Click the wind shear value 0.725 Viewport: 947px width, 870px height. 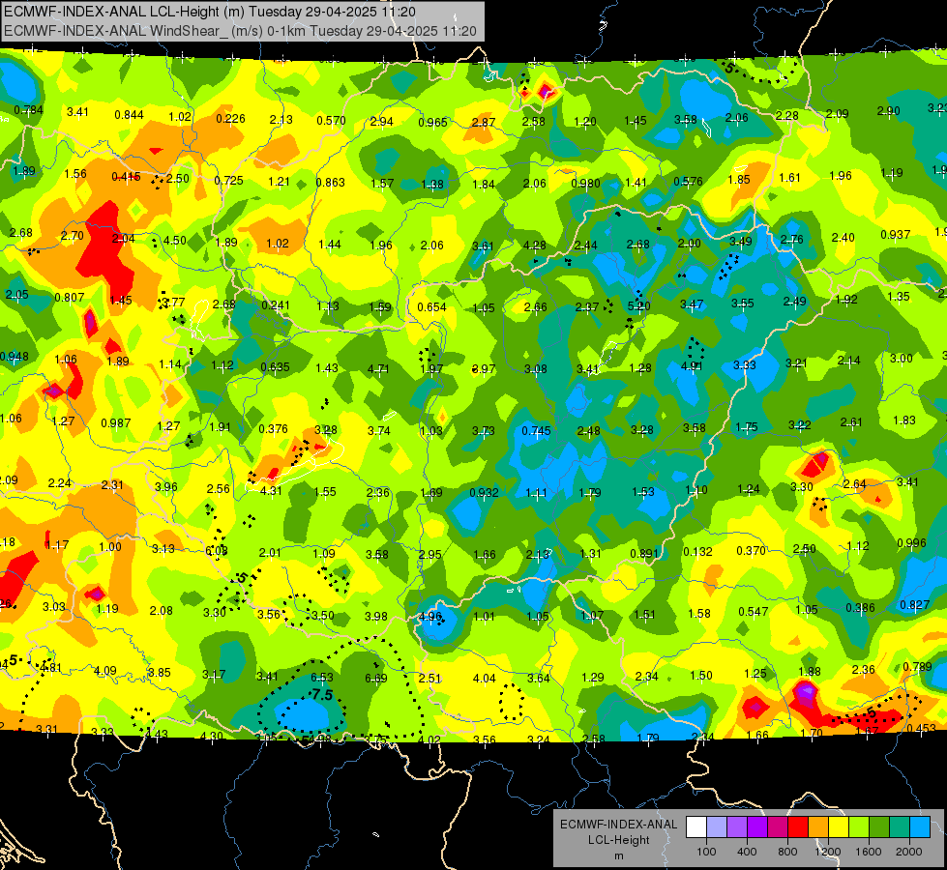click(229, 181)
